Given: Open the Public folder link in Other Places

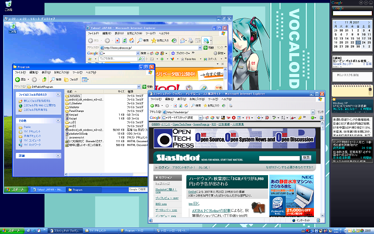Looking at the screenshot, I should 27,127.
